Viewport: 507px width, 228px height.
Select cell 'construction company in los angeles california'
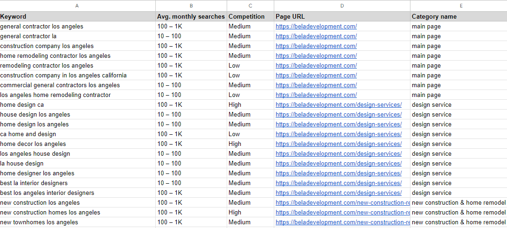pyautogui.click(x=77, y=76)
